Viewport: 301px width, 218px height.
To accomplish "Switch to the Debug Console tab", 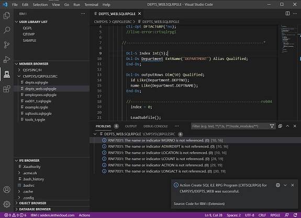I will tap(155, 126).
